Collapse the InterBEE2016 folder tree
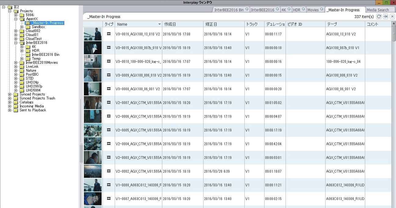 tap(16, 43)
